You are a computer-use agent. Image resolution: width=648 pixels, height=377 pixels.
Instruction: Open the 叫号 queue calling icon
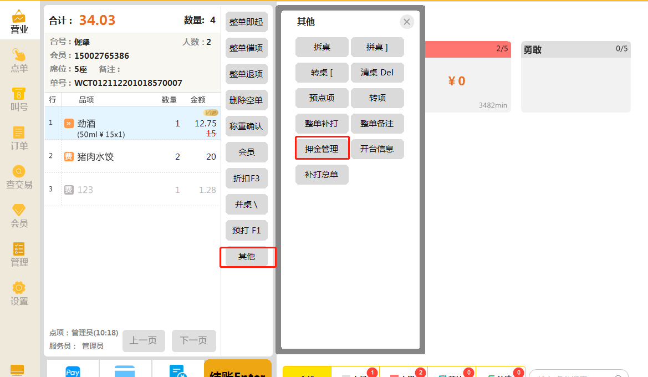[x=19, y=100]
